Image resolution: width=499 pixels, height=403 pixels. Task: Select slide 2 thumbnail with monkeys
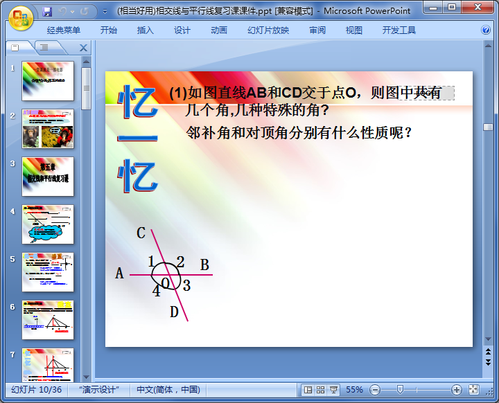tap(48, 129)
